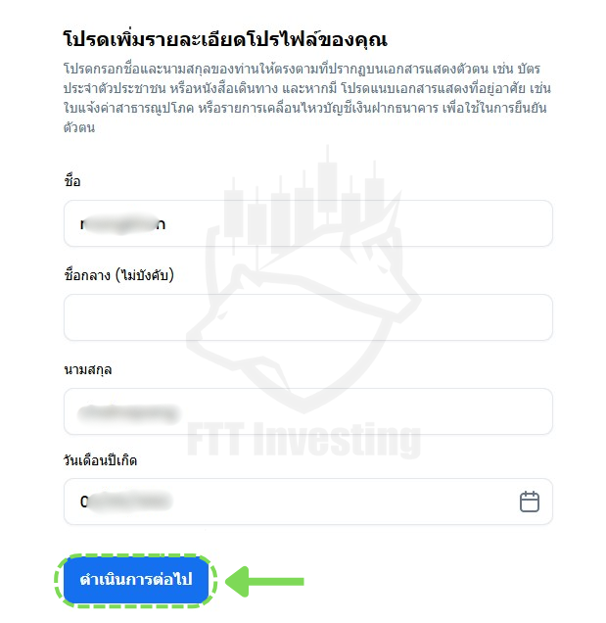The height and width of the screenshot is (623, 606).
Task: Click the blurred date of birth value
Action: point(126,502)
